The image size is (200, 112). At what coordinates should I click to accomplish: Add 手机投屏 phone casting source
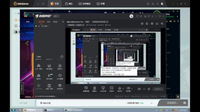[x=103, y=89]
